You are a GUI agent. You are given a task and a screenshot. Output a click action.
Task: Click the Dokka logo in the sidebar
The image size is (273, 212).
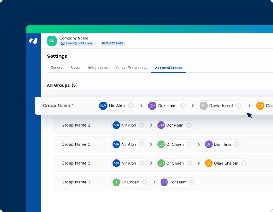click(x=33, y=41)
